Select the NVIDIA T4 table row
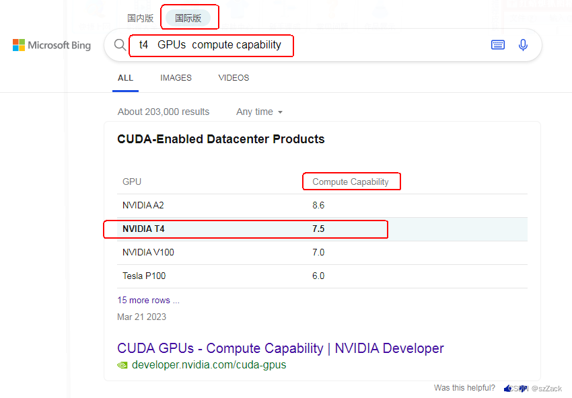Screen dimensions: 572x398 coord(322,229)
